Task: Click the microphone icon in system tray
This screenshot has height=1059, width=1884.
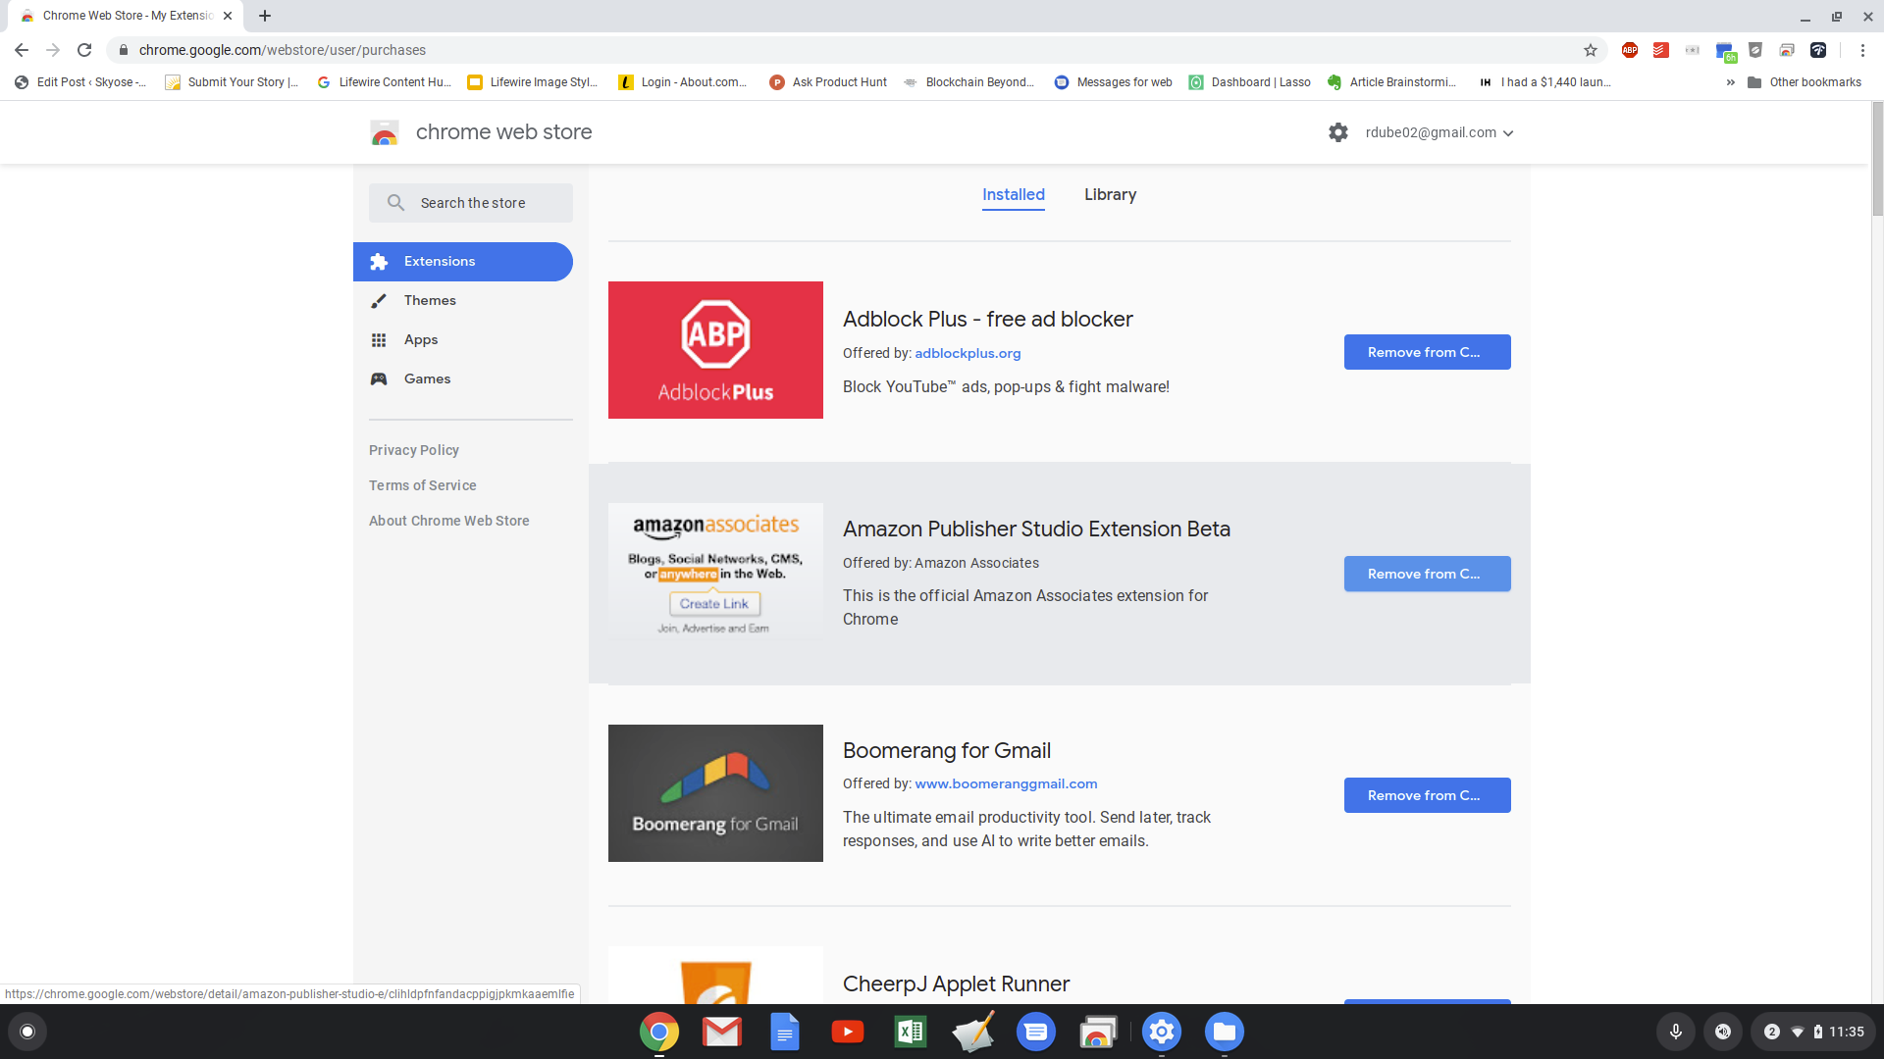Action: (1676, 1032)
